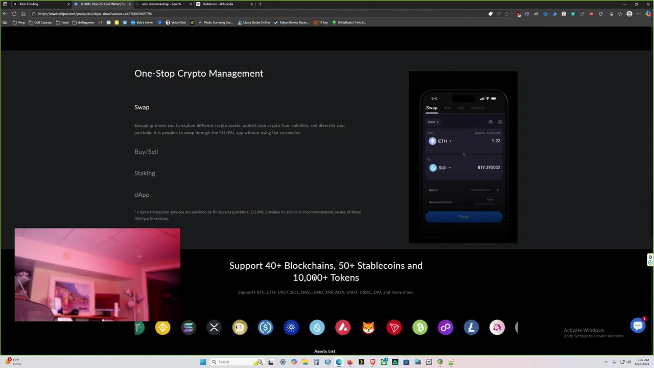Click the Bitcoin Cash coin icon

click(x=420, y=328)
